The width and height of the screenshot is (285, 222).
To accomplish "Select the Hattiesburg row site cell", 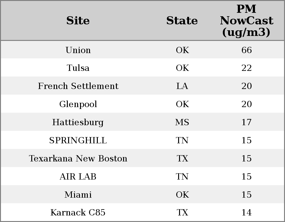I will coord(78,122).
